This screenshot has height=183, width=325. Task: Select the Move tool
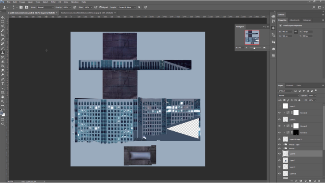(x=2, y=17)
